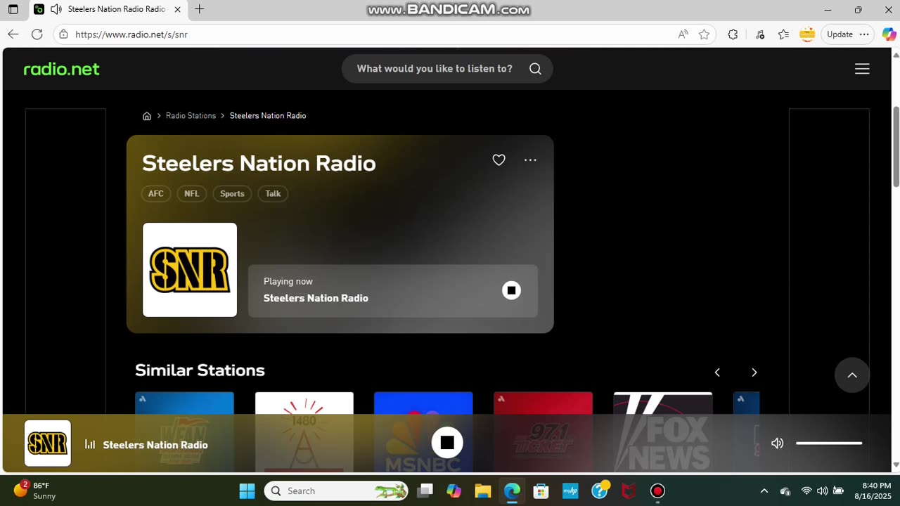Image resolution: width=900 pixels, height=506 pixels.
Task: Open the MSNBC similar station
Action: [x=423, y=432]
